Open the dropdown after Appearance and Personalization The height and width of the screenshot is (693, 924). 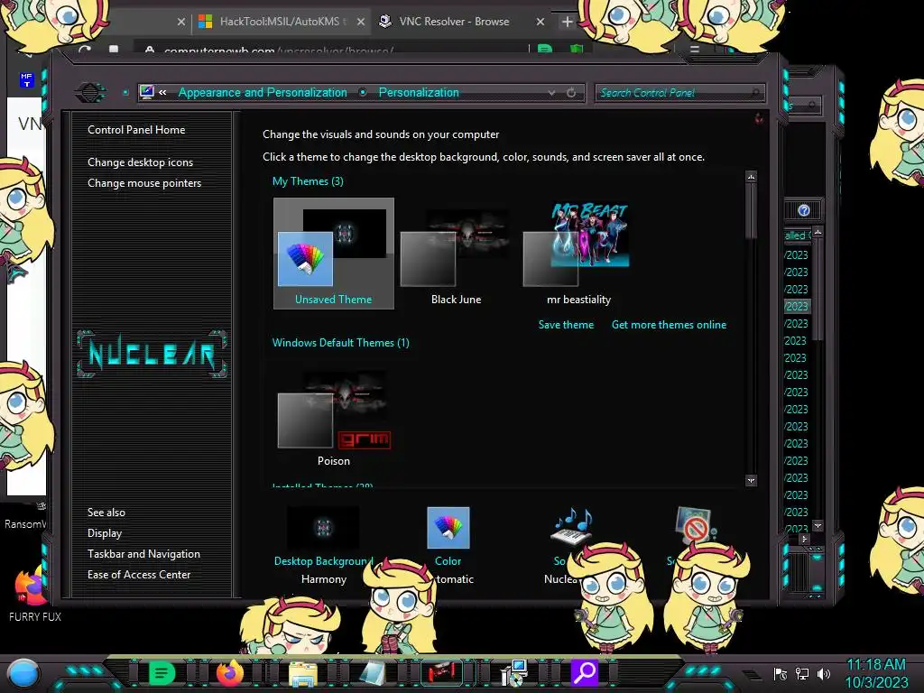point(363,93)
